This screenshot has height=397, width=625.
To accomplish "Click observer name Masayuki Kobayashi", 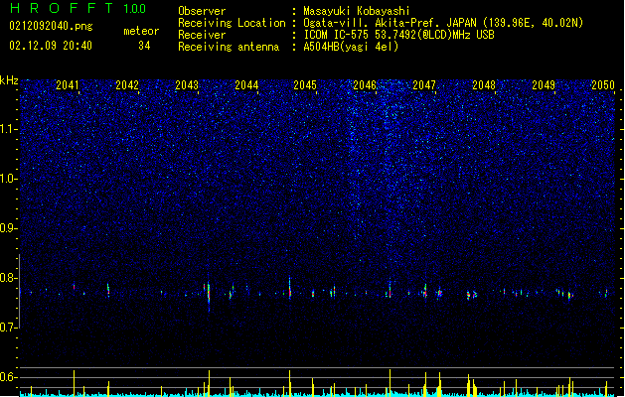I will coord(357,11).
